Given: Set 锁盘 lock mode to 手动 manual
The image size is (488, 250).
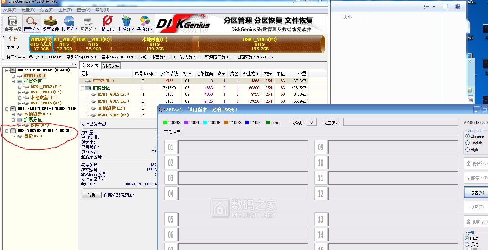Looking at the screenshot, I should point(468,245).
